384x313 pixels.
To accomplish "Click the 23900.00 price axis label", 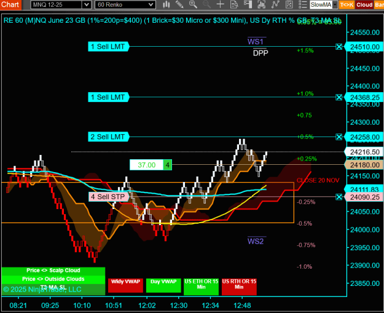I will [x=365, y=266].
